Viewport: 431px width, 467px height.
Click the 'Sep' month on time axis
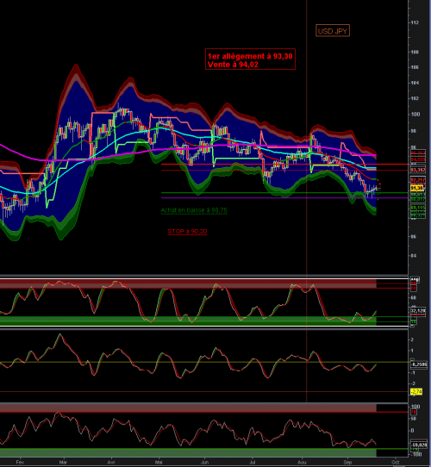click(347, 462)
